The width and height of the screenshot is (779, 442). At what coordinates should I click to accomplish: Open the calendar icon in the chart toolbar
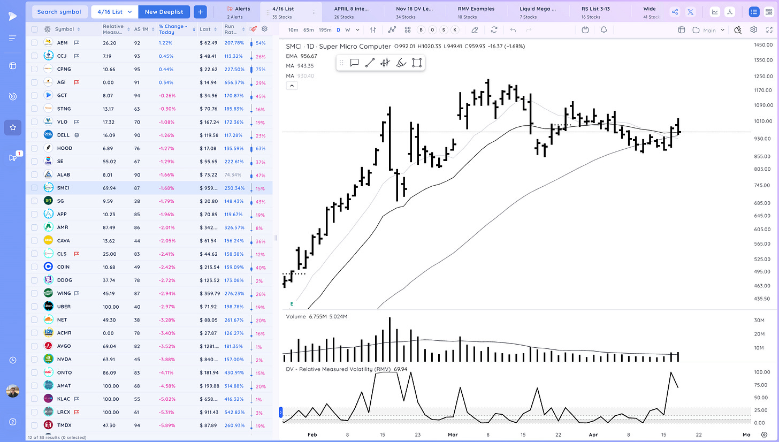585,30
